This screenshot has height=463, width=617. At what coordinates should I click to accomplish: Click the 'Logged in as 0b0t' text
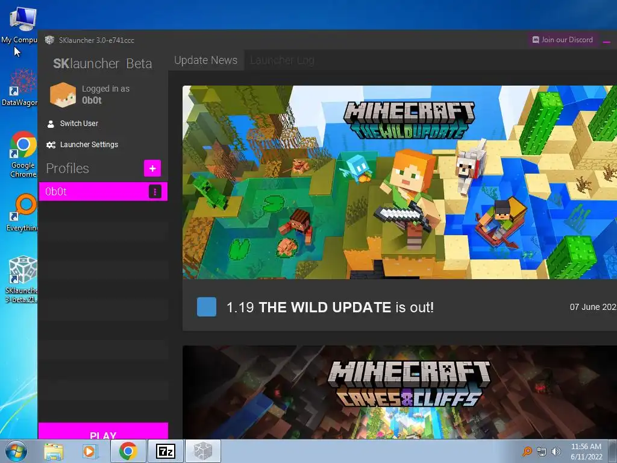(x=106, y=95)
